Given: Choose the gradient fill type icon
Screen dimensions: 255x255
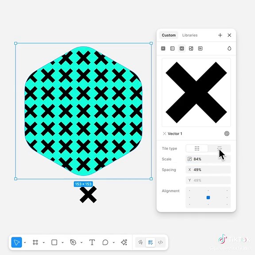Looking at the screenshot, I should (172, 48).
